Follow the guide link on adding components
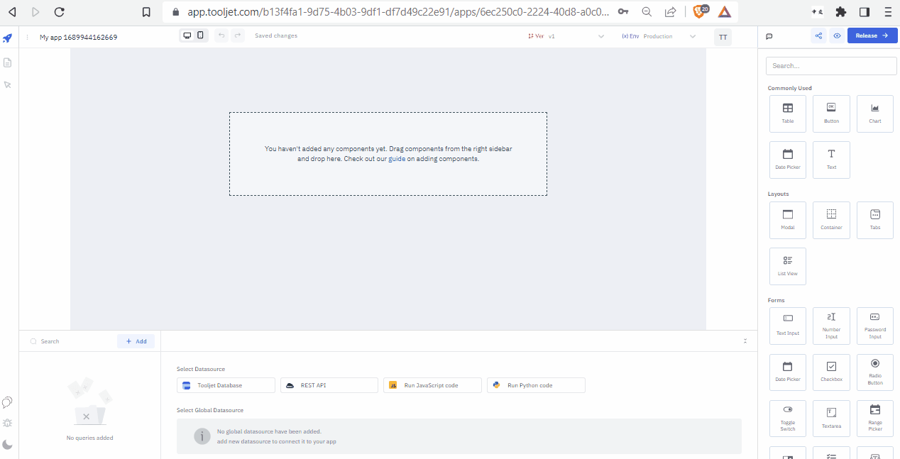The height and width of the screenshot is (459, 900). tap(397, 159)
